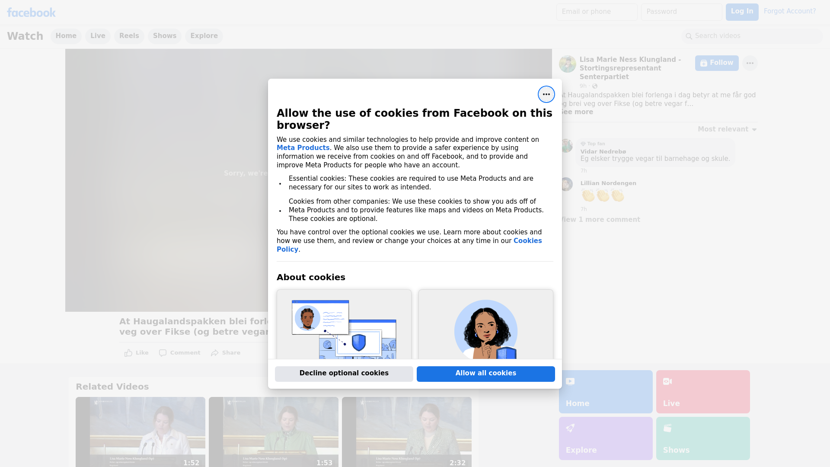830x467 pixels.
Task: Click the search magnifier icon
Action: click(689, 36)
